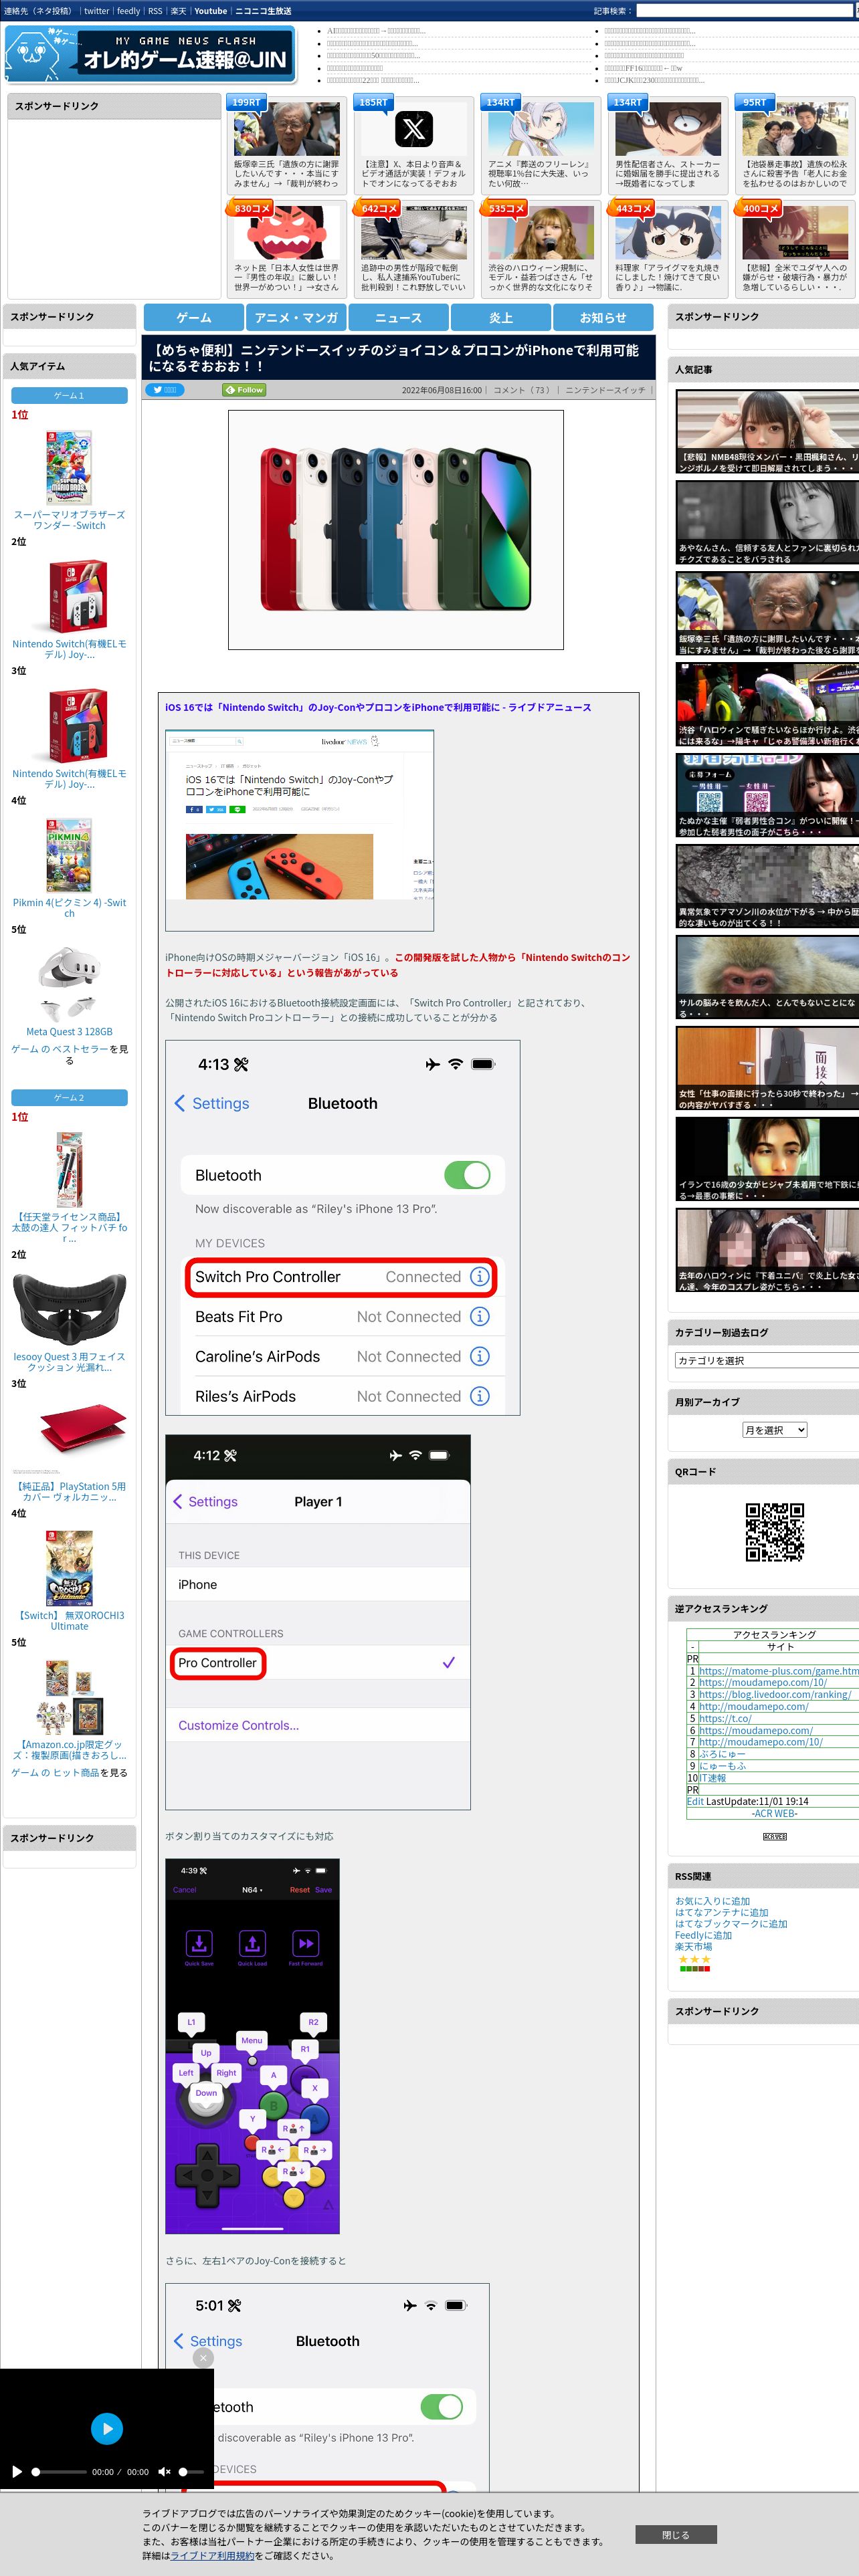This screenshot has height=2576, width=859.
Task: Click the iPhone 13 lineup hero image
Action: [396, 530]
